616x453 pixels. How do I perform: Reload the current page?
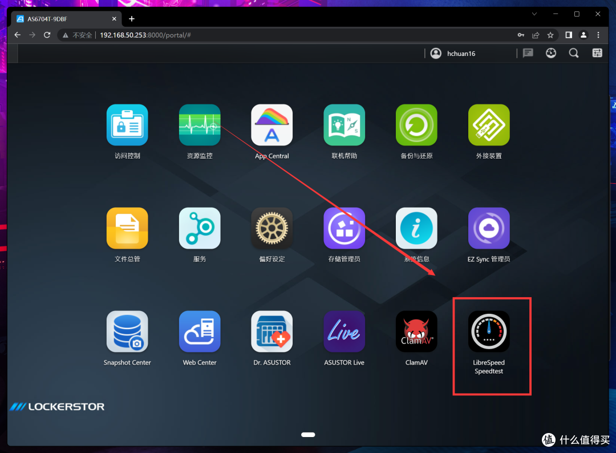(x=47, y=35)
